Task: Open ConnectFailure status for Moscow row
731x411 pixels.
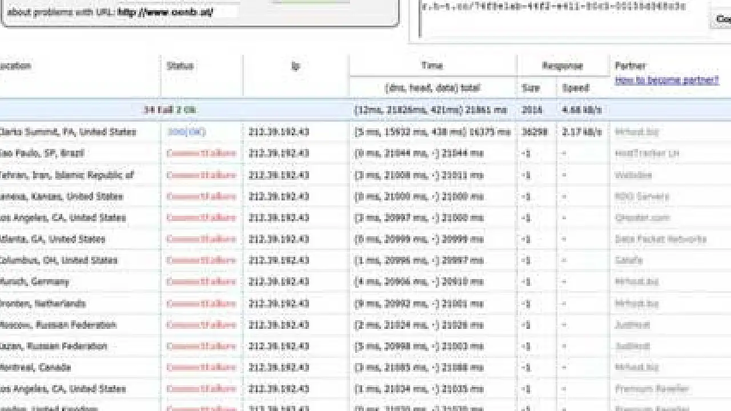Action: (201, 325)
